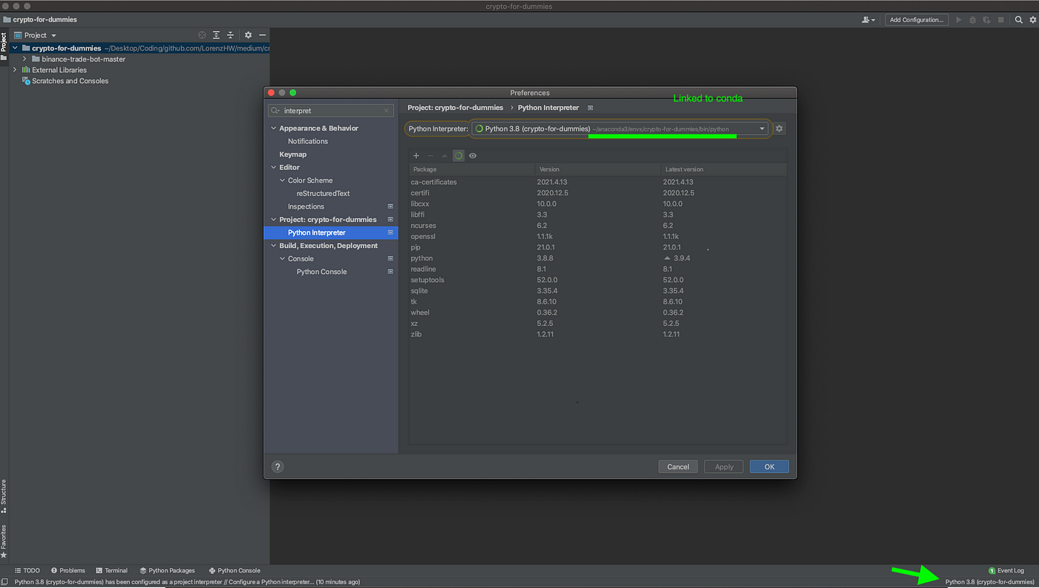Click the Debug bug icon in the toolbar

click(973, 20)
